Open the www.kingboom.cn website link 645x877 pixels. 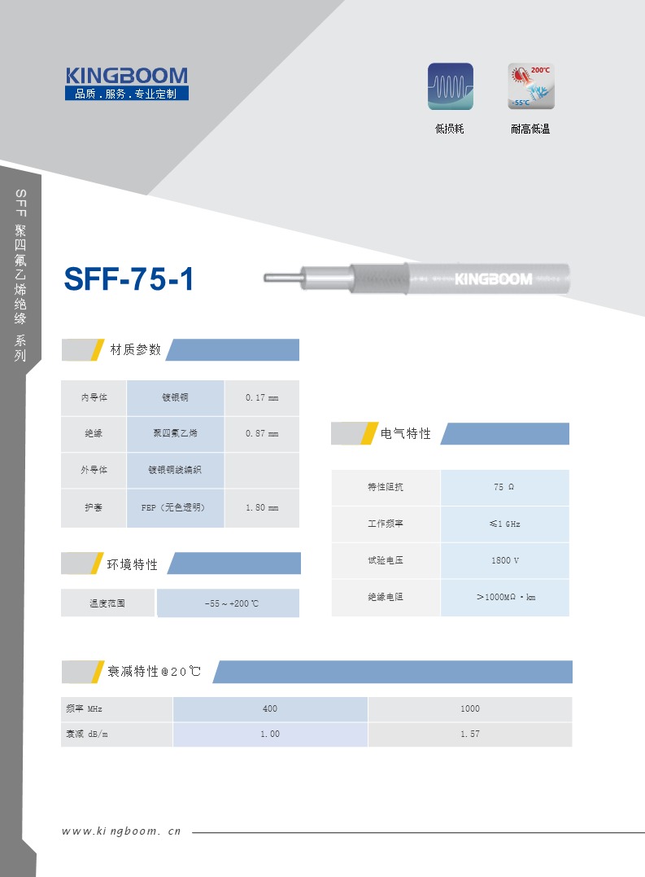click(x=121, y=831)
